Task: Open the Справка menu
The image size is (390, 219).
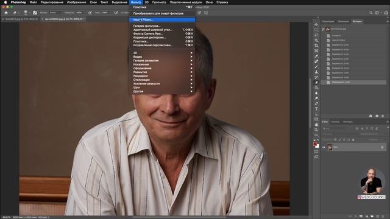Action: pos(222,2)
